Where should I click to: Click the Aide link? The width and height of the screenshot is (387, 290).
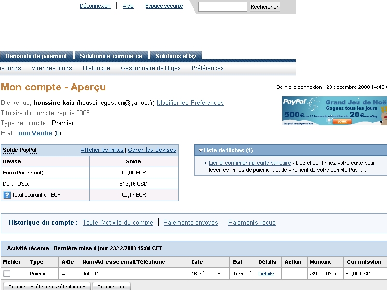tap(128, 6)
